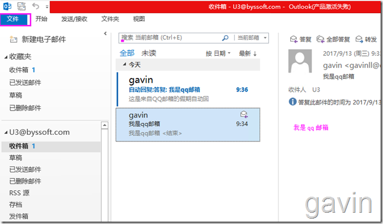Click the 答复 reply icon
The width and height of the screenshot is (383, 224).
click(294, 39)
